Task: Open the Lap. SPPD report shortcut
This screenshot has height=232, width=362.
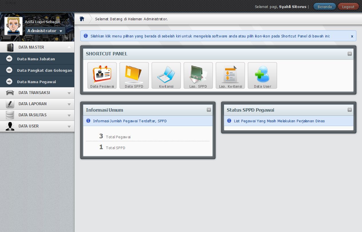Action: (x=198, y=75)
